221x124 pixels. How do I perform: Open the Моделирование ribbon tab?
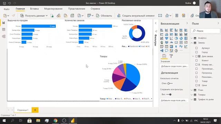(x=54, y=9)
